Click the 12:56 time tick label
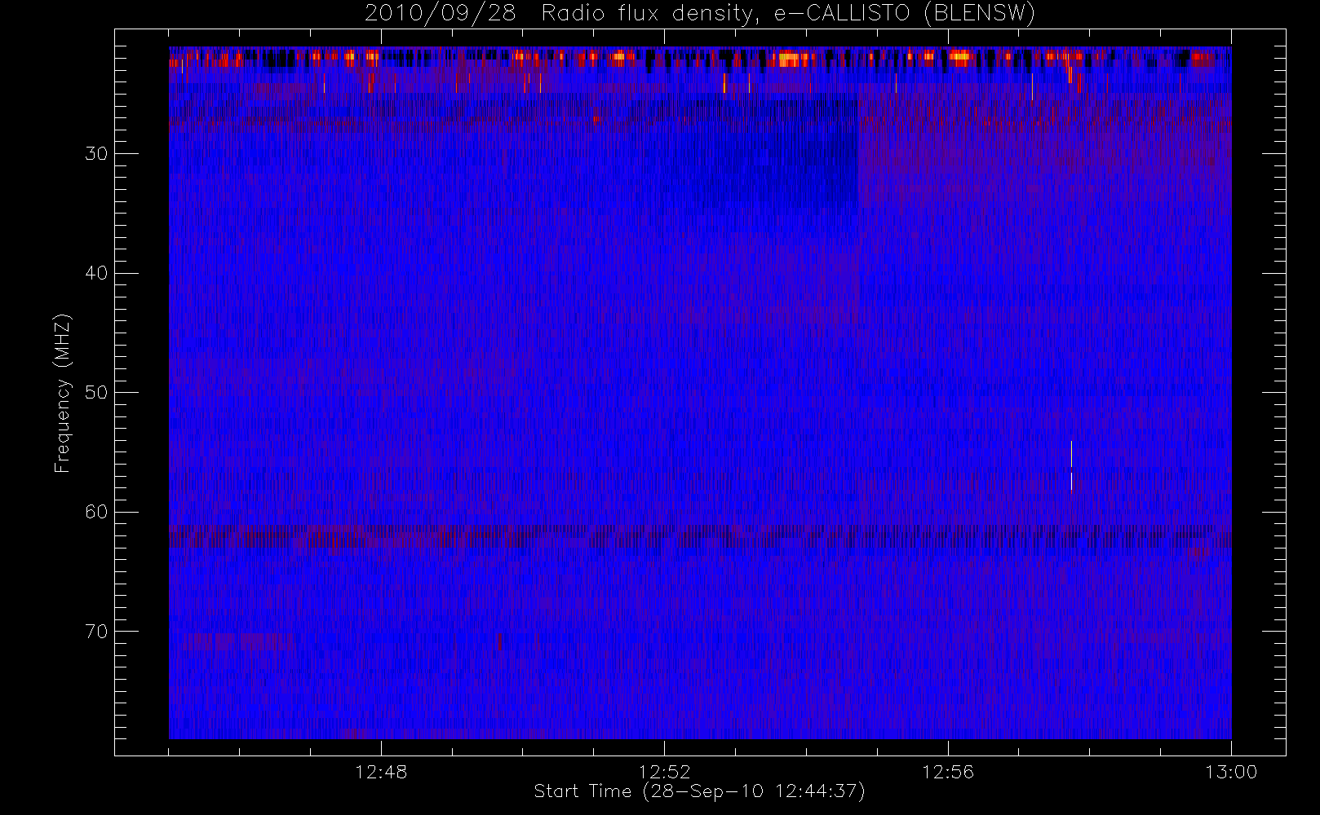 click(948, 772)
